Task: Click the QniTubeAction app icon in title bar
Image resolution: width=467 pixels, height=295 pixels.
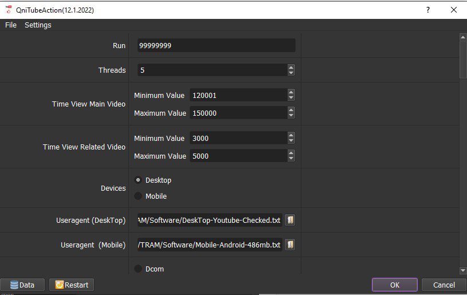Action: [9, 10]
